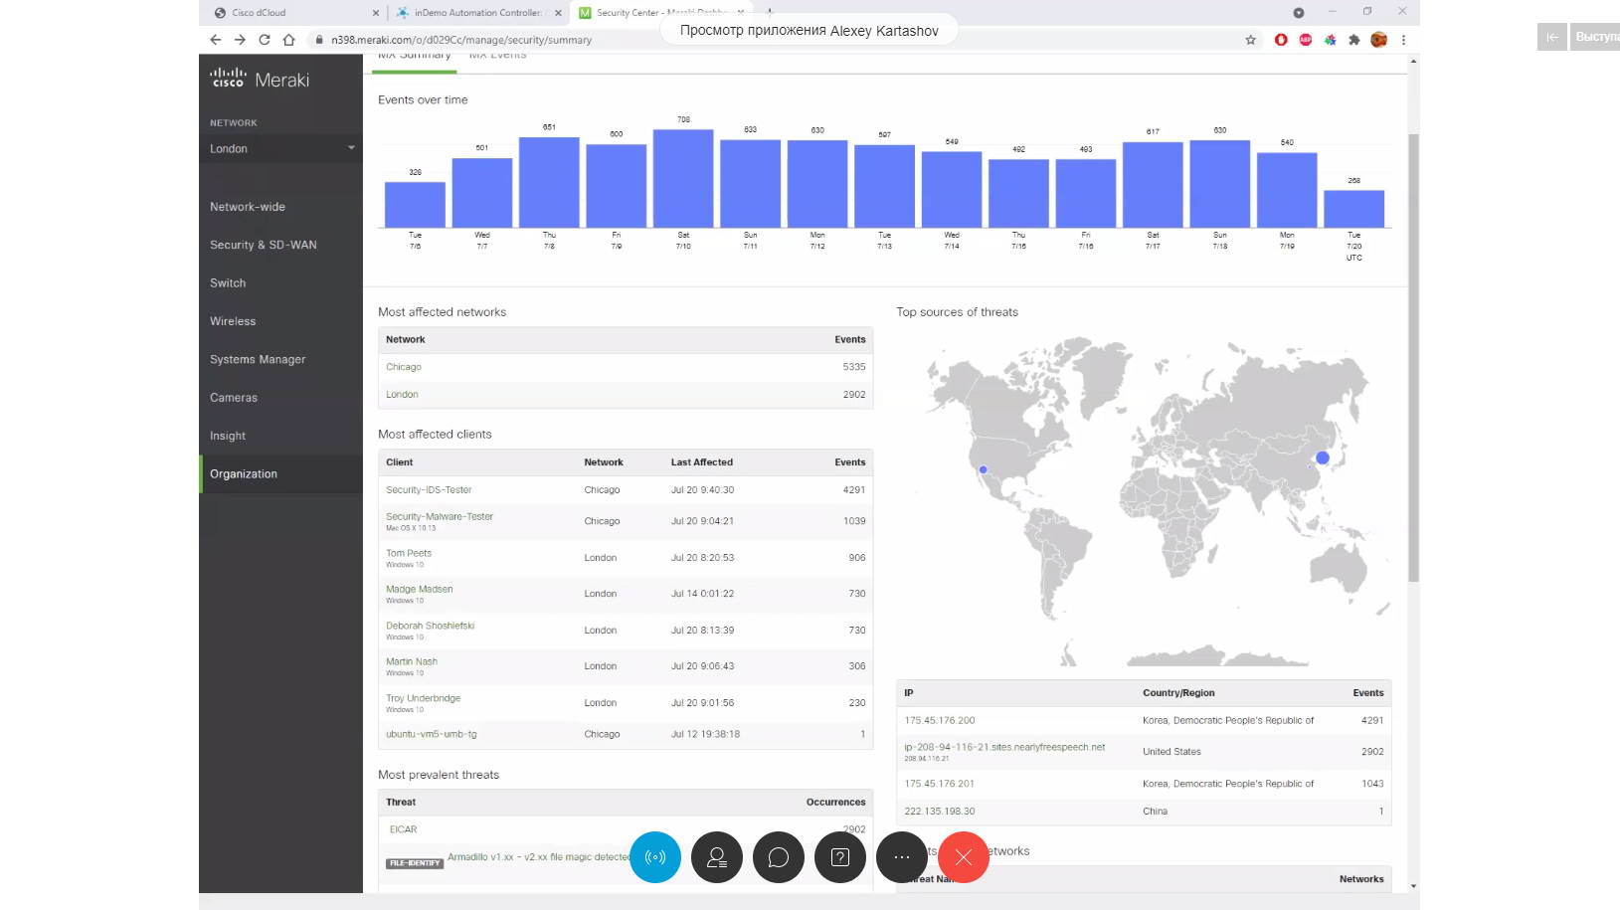
Task: Open the Security & SD-WAN menu
Action: 264,245
